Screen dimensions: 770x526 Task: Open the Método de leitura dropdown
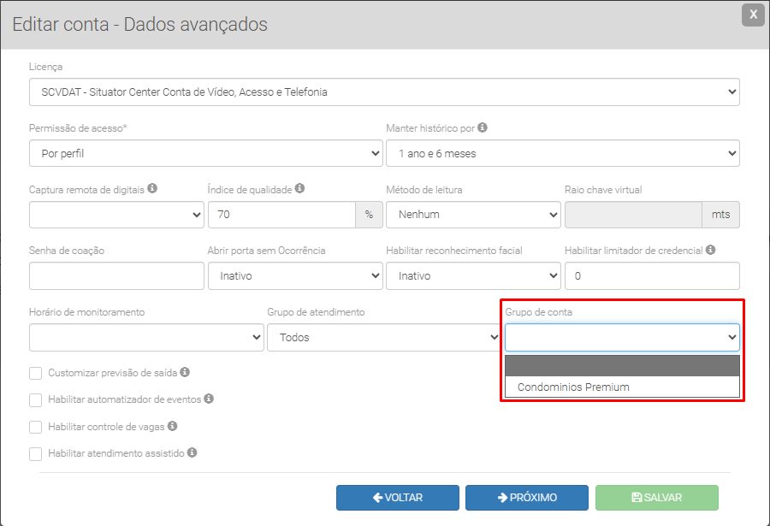(x=473, y=215)
